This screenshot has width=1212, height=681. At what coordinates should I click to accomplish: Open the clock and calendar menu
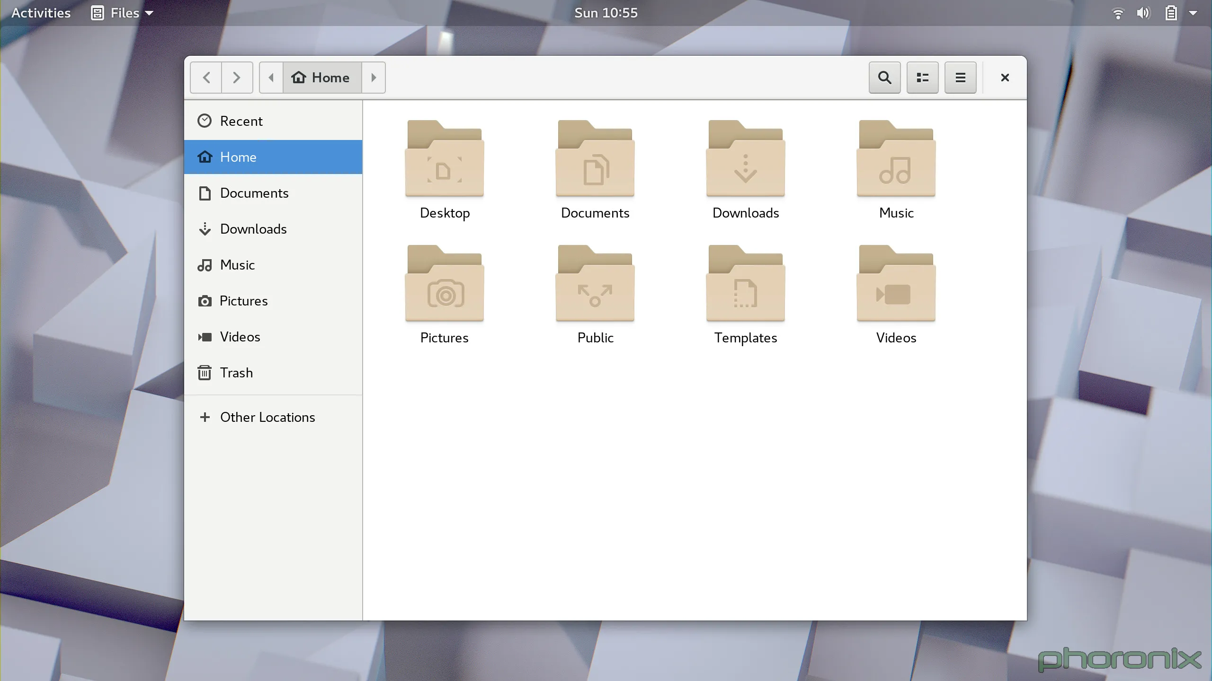click(x=606, y=13)
